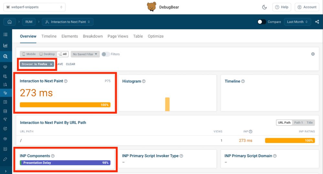
Task: Select URL Path grouping option
Action: pos(284,123)
